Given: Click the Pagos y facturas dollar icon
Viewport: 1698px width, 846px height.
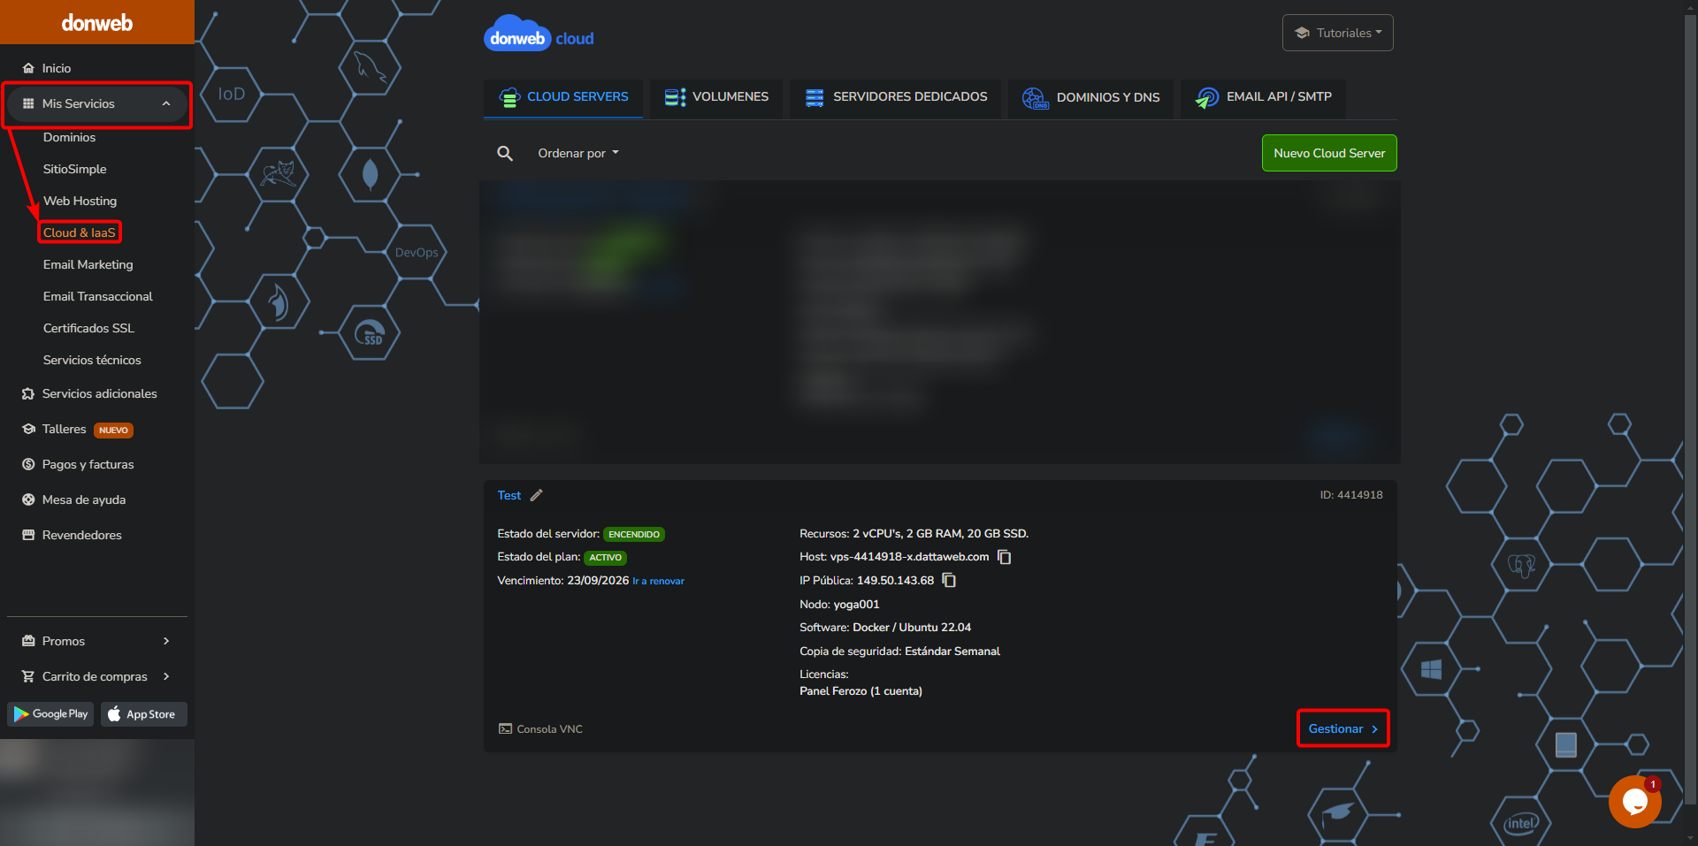Looking at the screenshot, I should [x=28, y=464].
